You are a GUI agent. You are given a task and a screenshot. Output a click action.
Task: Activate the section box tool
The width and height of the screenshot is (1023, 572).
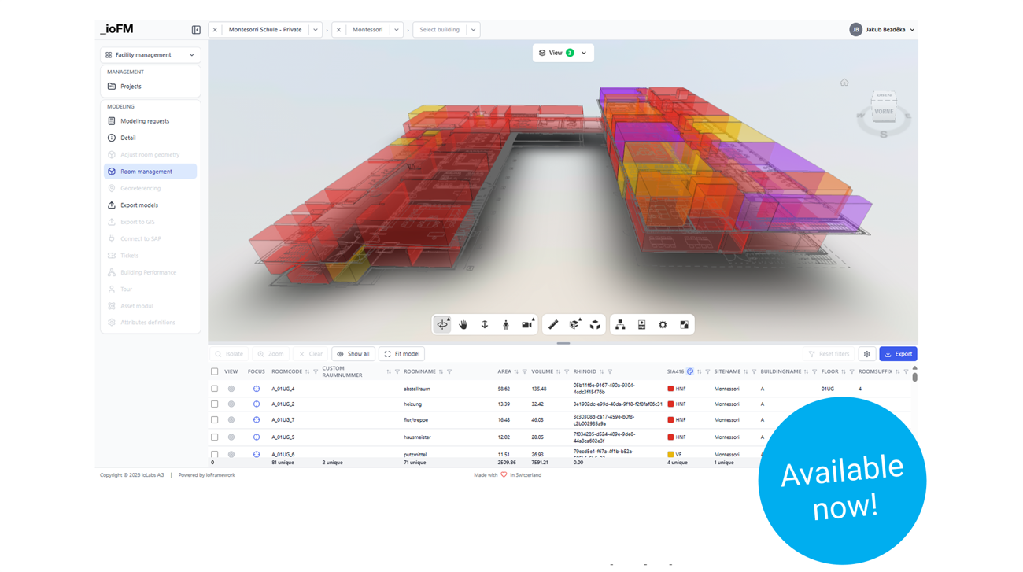click(x=575, y=323)
